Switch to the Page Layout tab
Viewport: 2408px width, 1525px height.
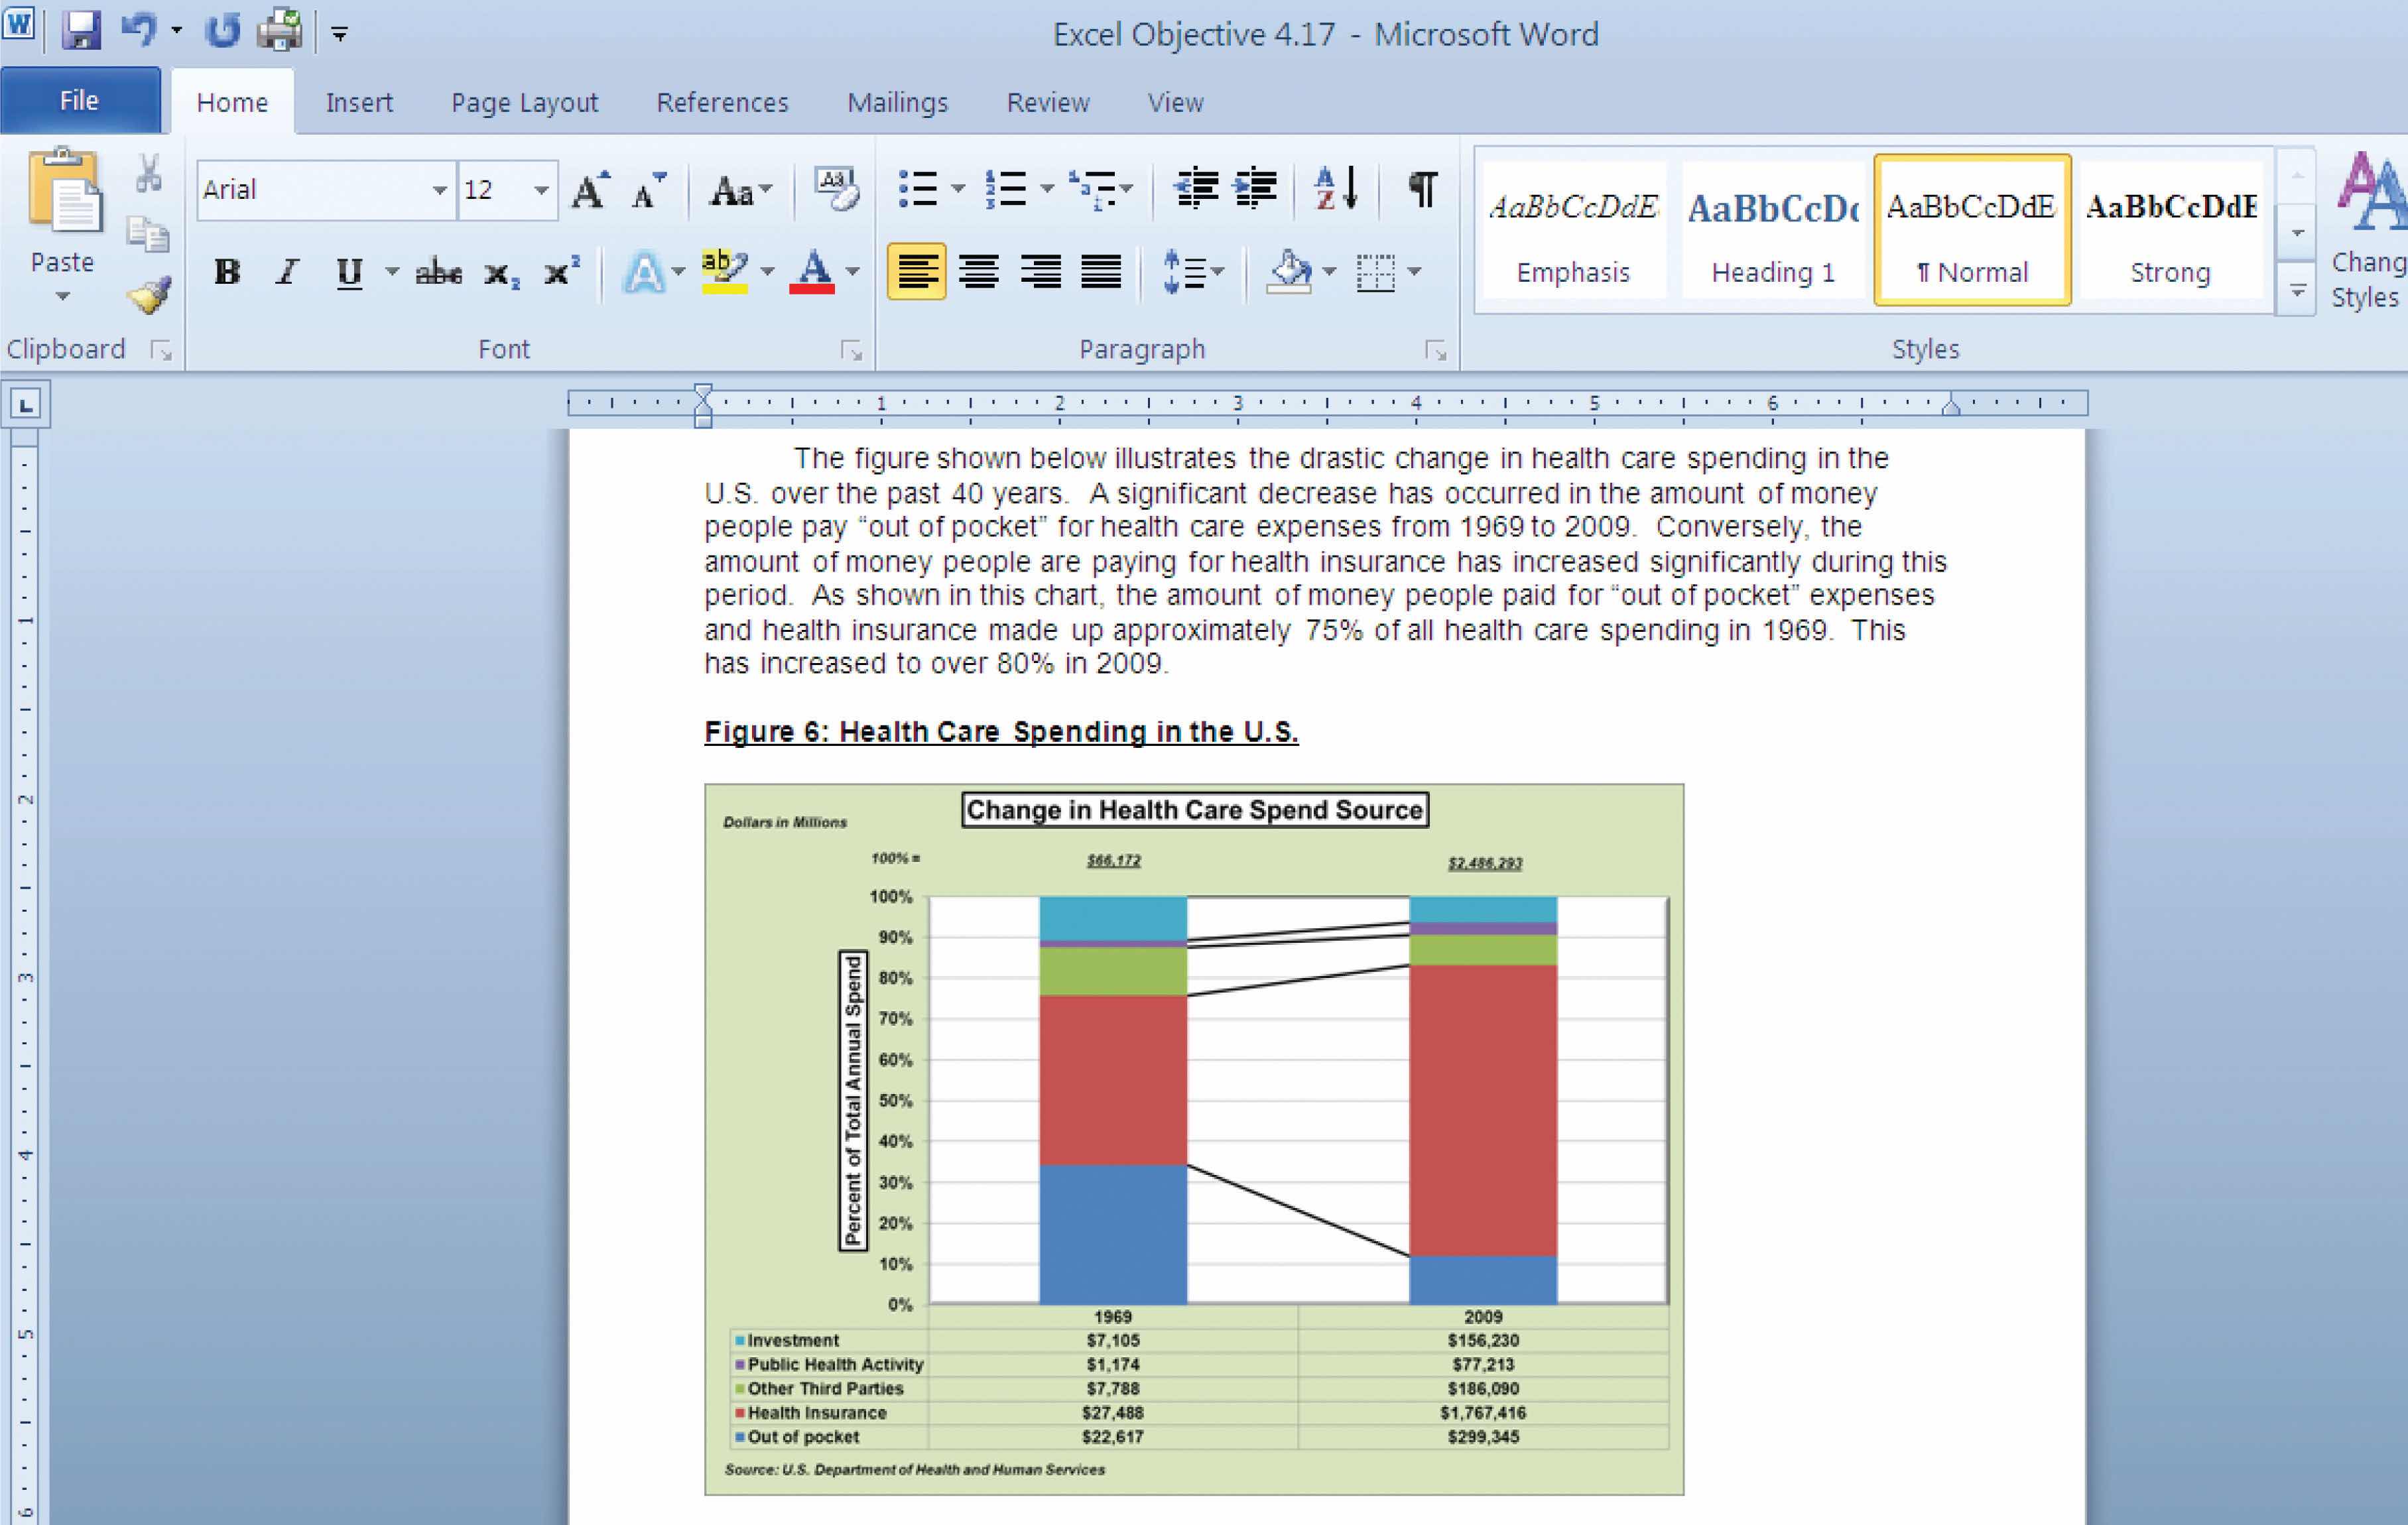click(x=524, y=103)
